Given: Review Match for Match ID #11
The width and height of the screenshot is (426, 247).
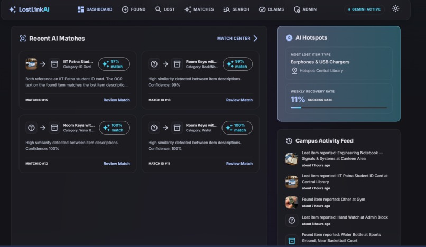Looking at the screenshot, I should (239, 164).
